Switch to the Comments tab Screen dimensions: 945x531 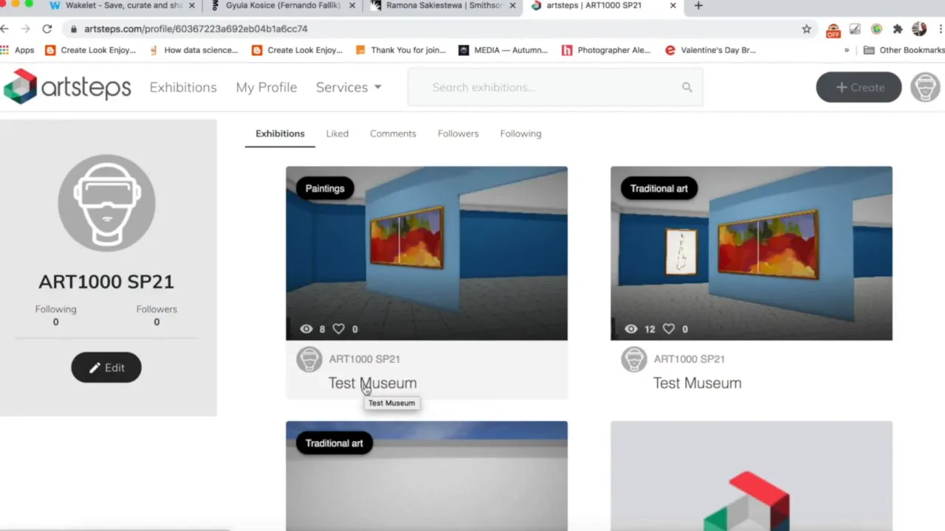coord(393,133)
